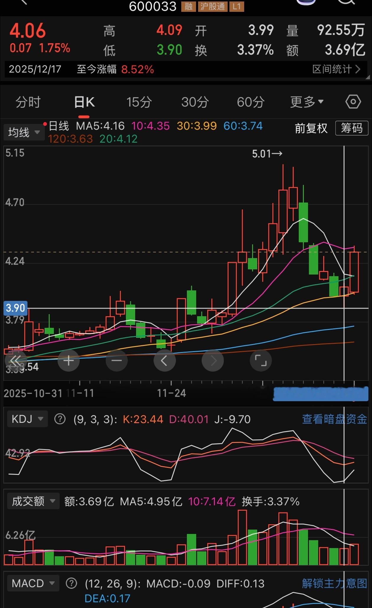Open the MACD indicator dropdown

coord(33,583)
